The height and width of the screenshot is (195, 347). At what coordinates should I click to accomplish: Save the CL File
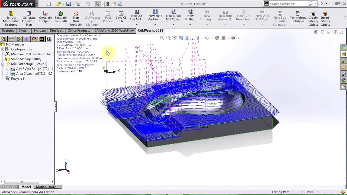[x=121, y=17]
